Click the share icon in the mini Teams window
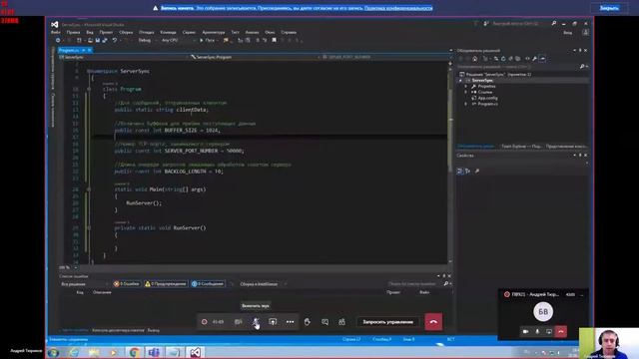The image size is (639, 359). (549, 331)
